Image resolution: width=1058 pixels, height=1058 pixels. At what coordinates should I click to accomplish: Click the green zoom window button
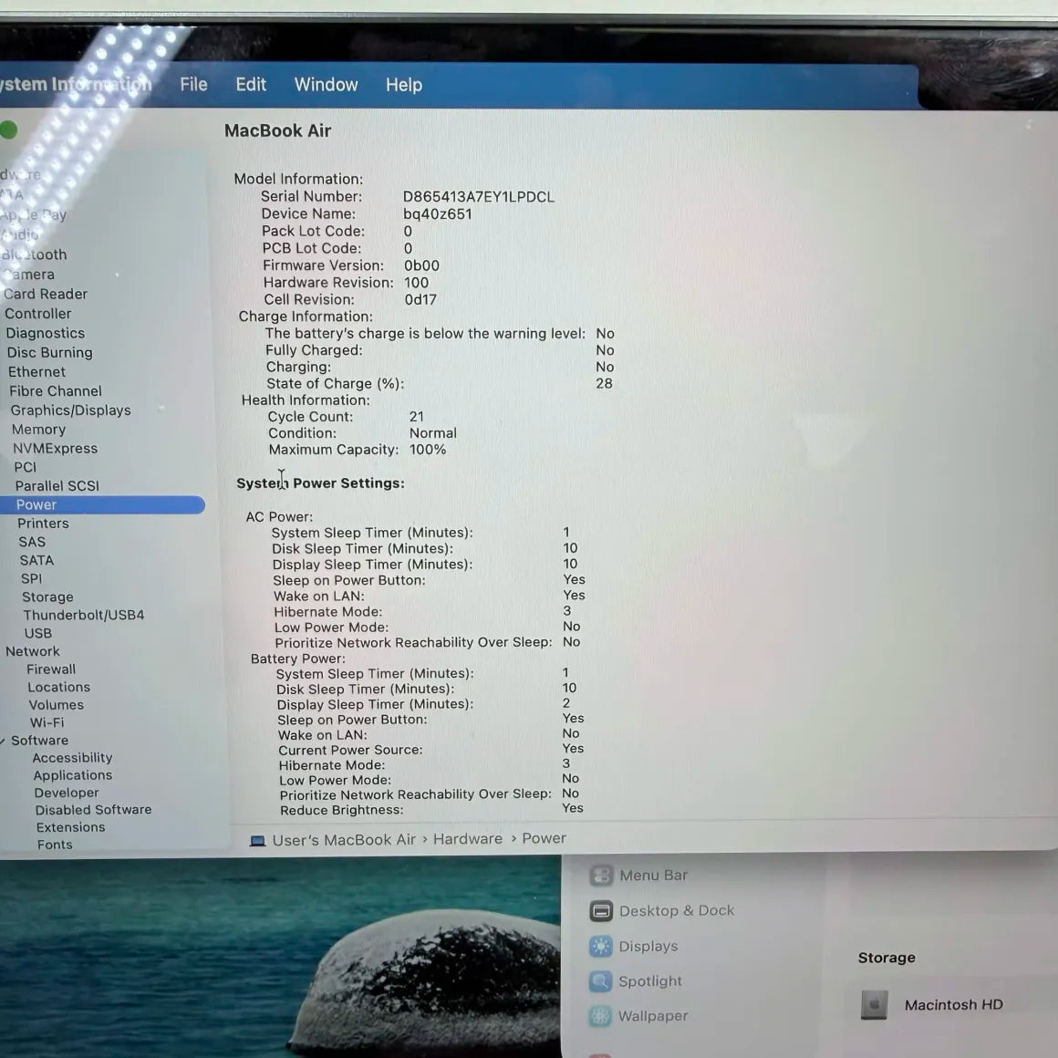coord(8,130)
